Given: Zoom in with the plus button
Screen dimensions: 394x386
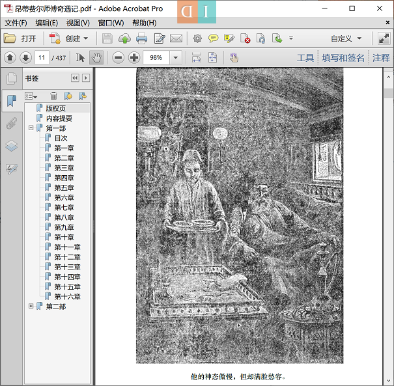Looking at the screenshot, I should pos(134,58).
